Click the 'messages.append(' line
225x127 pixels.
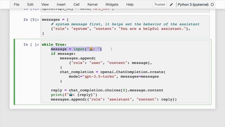click(78, 58)
